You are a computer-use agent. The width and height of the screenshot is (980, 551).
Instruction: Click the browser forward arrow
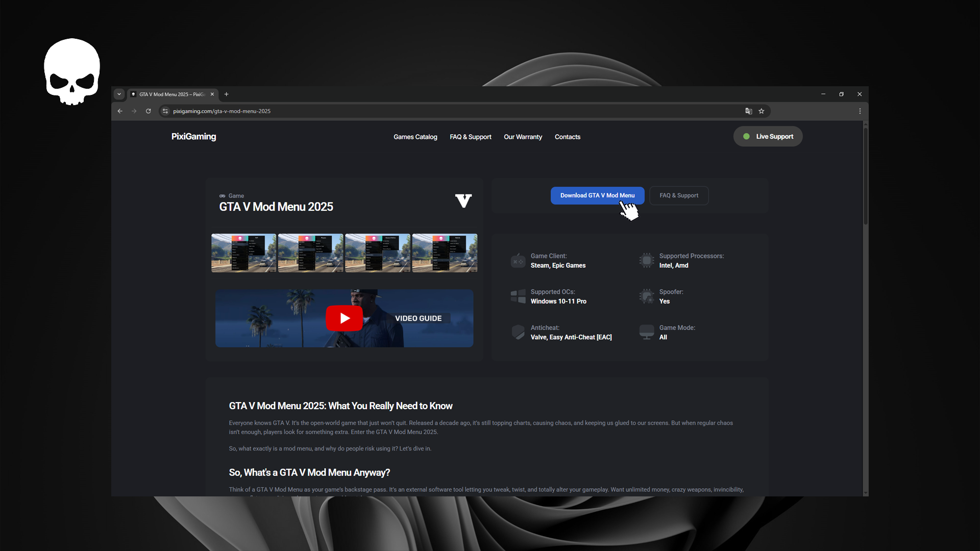(134, 111)
